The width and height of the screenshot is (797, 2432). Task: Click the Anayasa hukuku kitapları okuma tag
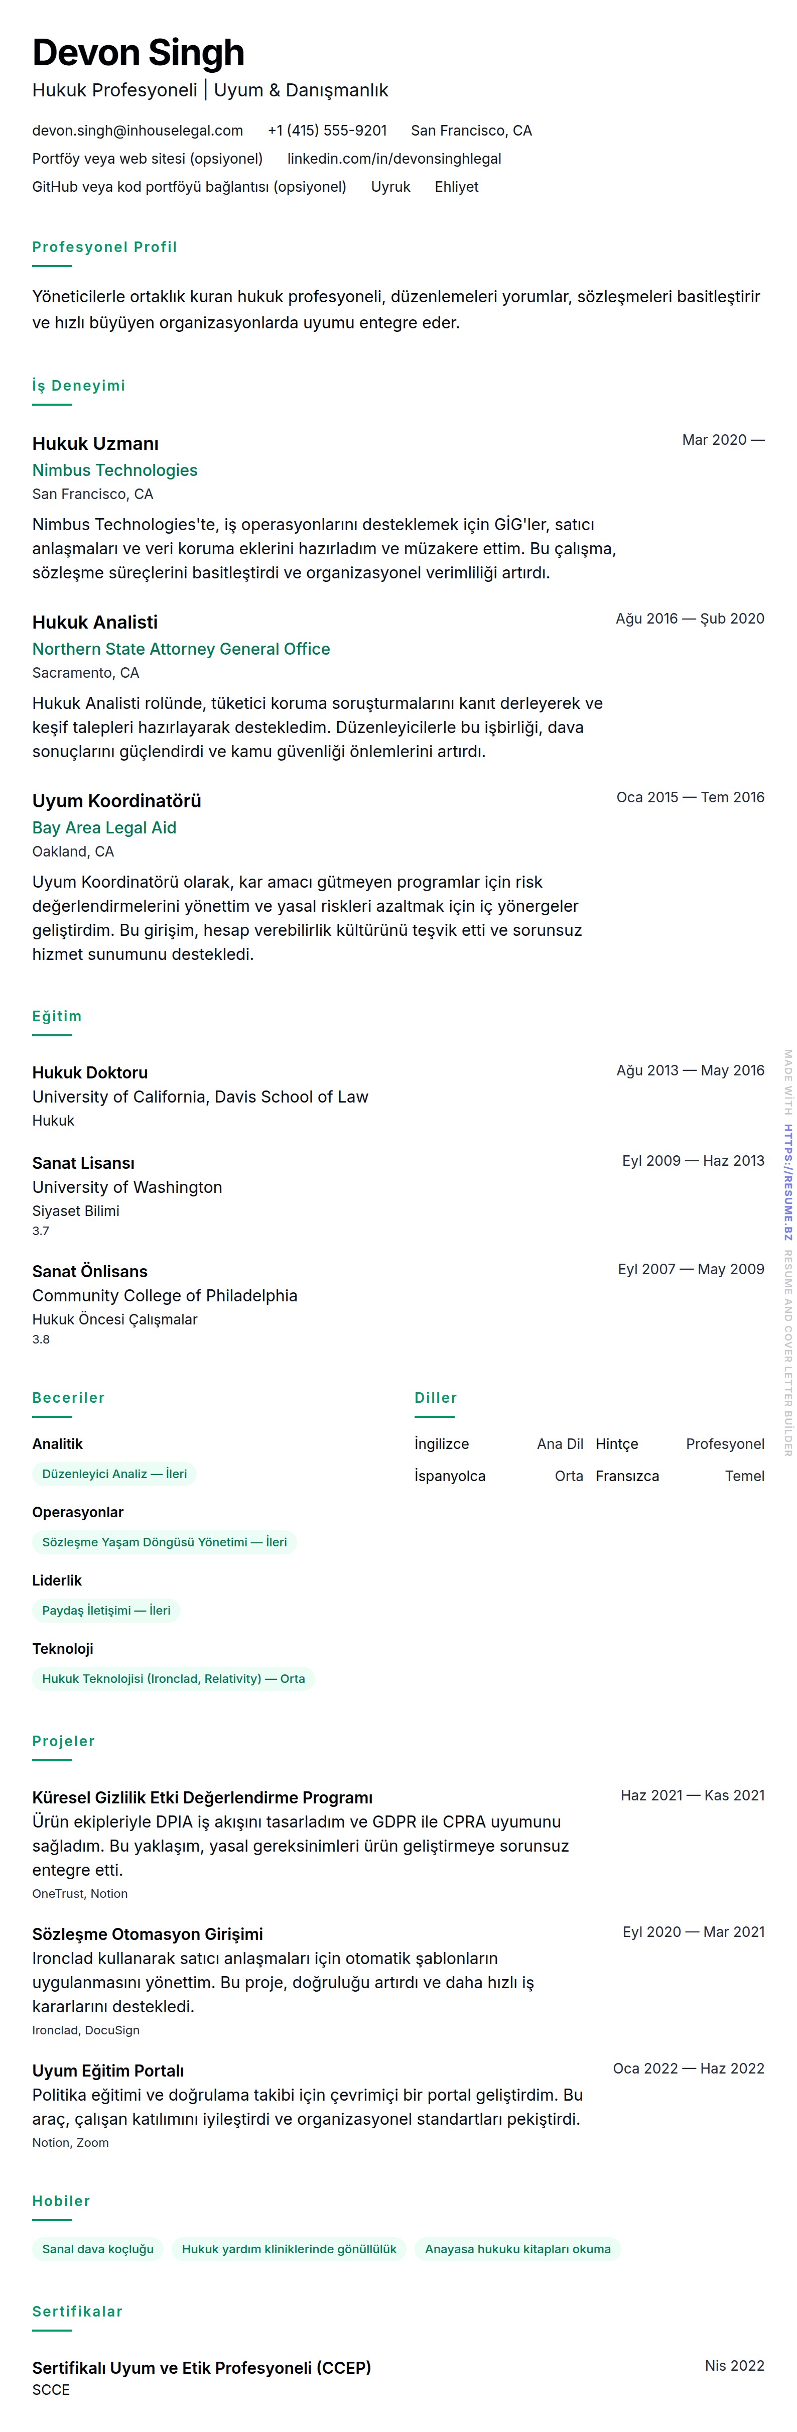516,2248
